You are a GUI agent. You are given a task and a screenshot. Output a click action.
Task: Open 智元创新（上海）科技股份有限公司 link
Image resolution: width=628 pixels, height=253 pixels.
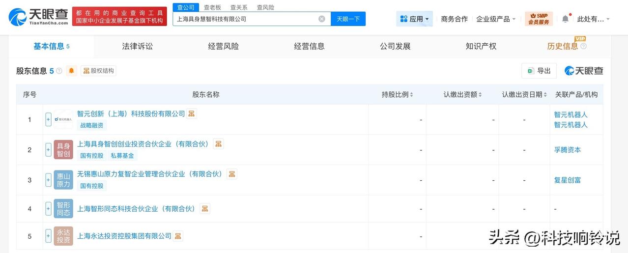[x=131, y=113]
